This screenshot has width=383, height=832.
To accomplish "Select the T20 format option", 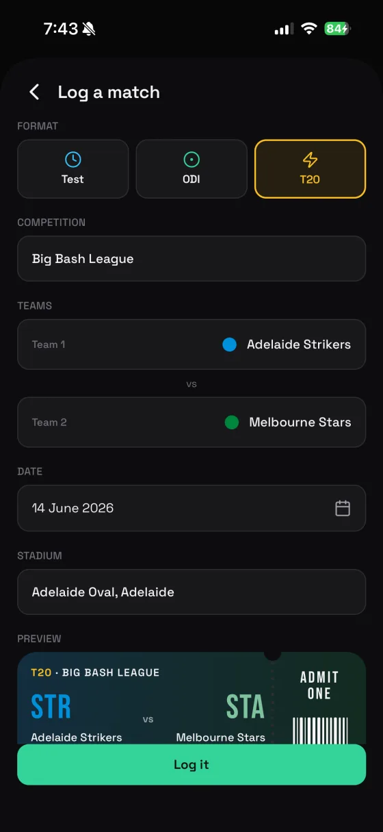I will pos(310,169).
